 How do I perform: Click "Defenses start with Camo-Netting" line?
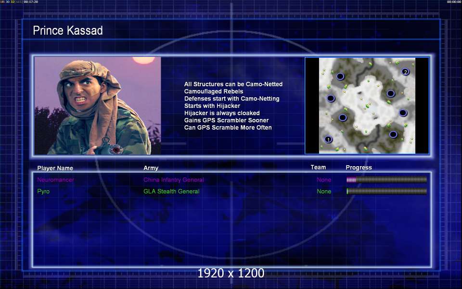pos(232,98)
